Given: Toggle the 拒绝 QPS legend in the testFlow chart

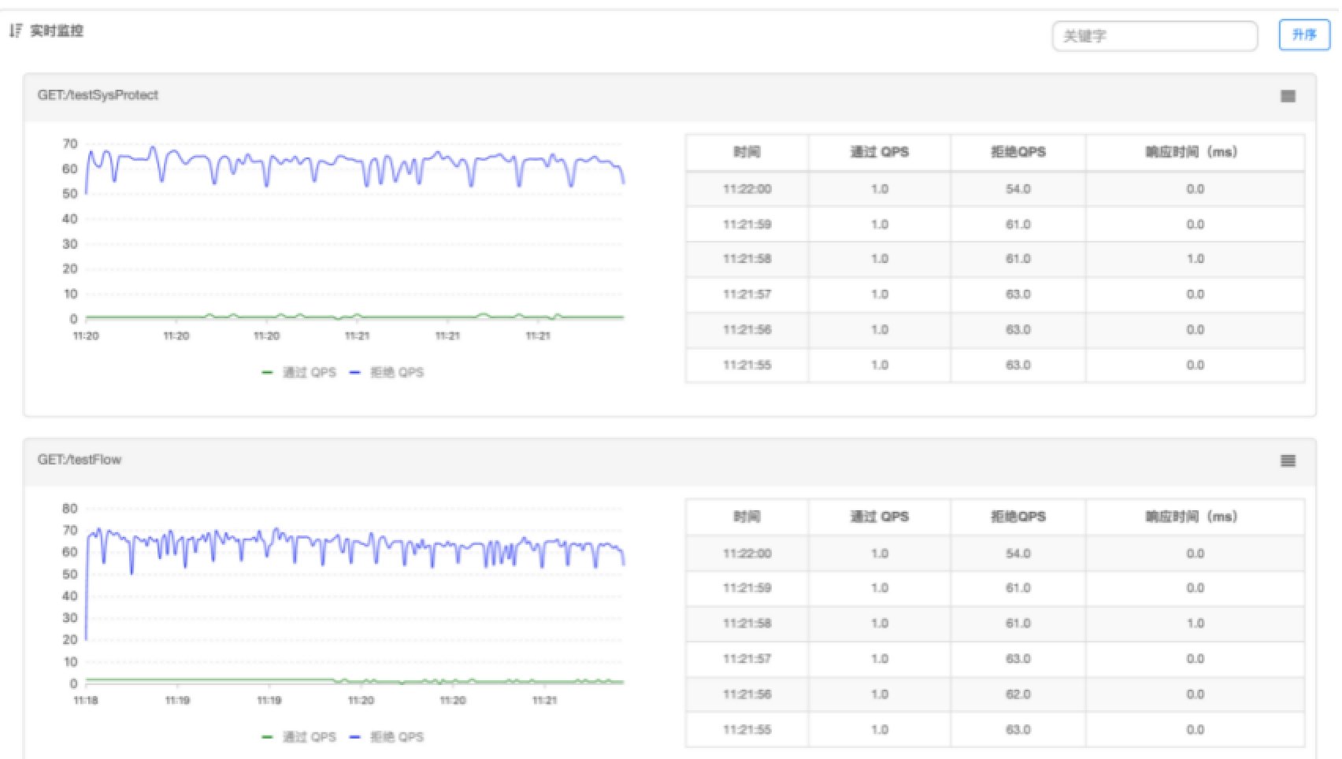Looking at the screenshot, I should click(387, 737).
